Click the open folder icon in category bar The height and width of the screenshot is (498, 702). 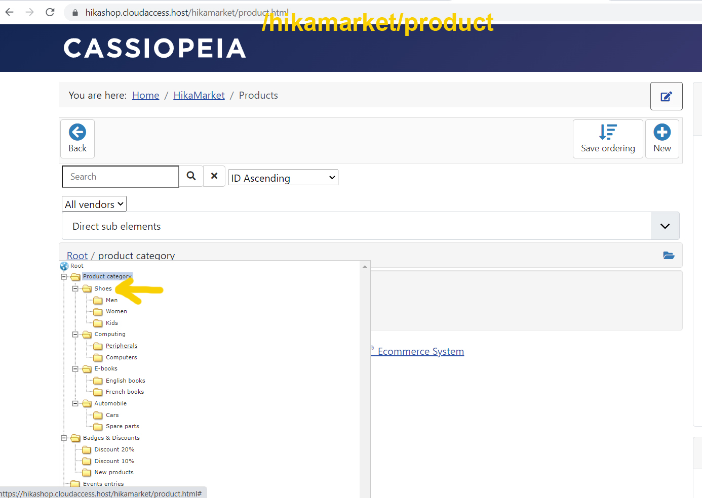[x=669, y=256]
